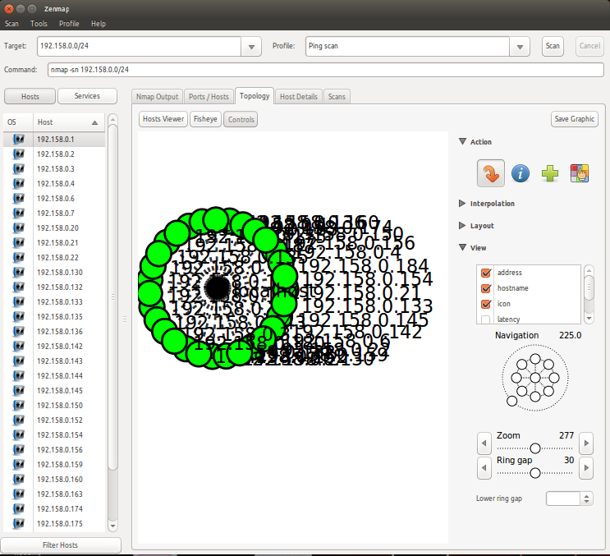The image size is (610, 556).
Task: Open the Target dropdown arrow
Action: click(x=251, y=47)
